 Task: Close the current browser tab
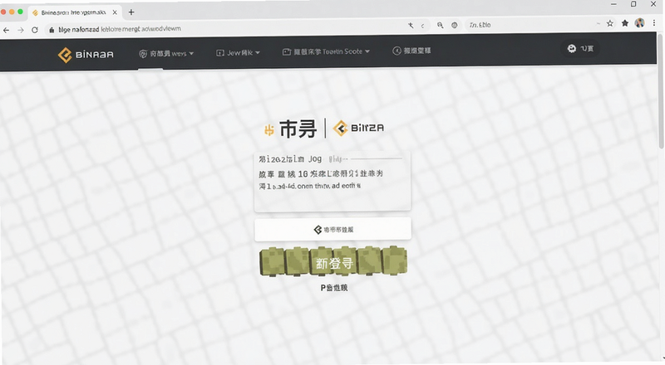pyautogui.click(x=115, y=12)
